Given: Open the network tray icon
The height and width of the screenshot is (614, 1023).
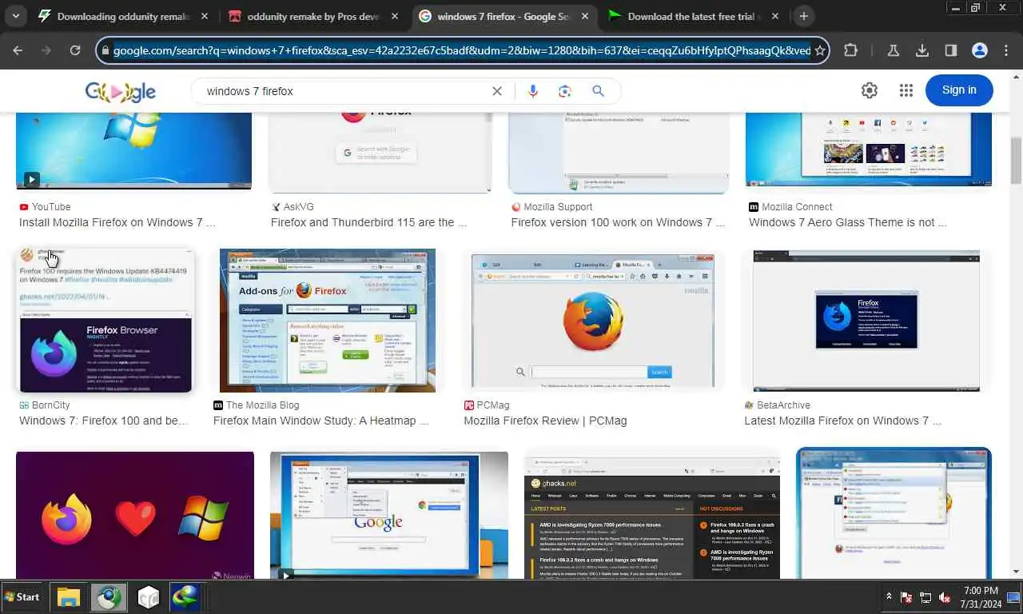Looking at the screenshot, I should tap(925, 597).
